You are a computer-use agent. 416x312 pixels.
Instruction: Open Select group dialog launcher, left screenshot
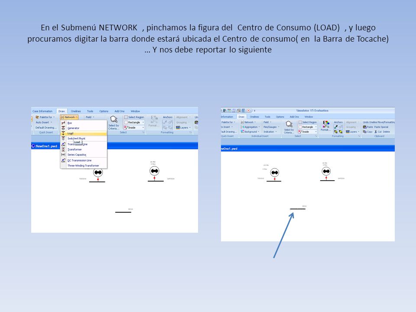tap(143, 133)
